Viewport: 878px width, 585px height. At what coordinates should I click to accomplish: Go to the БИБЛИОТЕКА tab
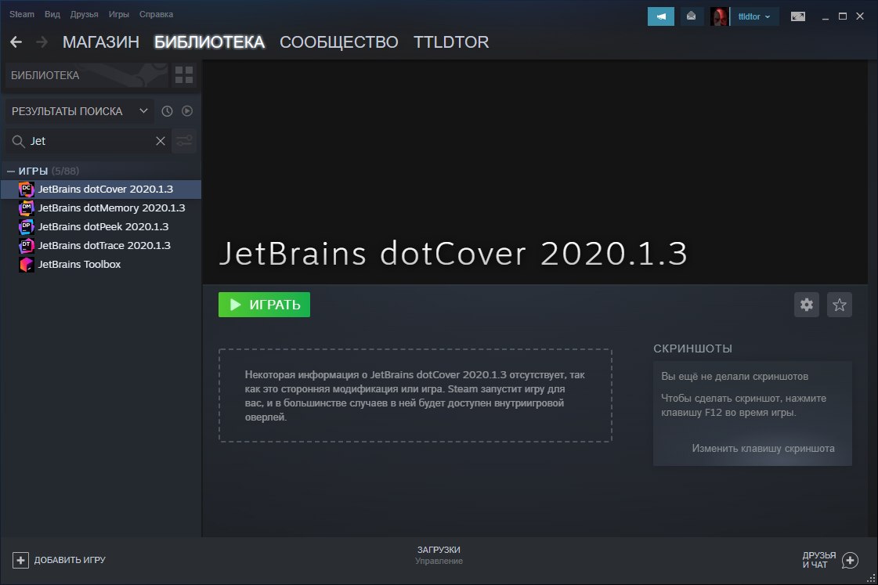(209, 42)
